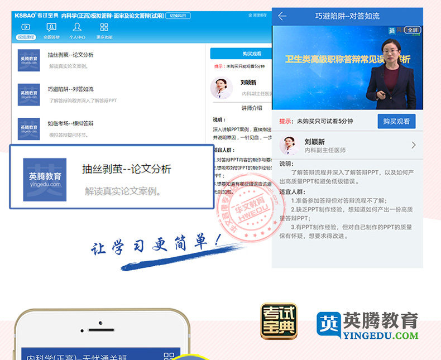Tap 购买观看 in the mobile screen
This screenshot has width=441, height=360.
pos(396,121)
